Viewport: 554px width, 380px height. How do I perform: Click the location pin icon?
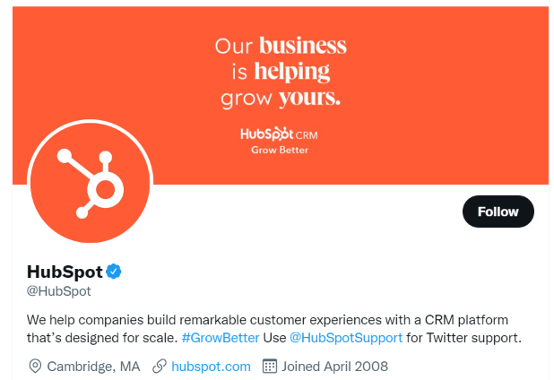(x=35, y=366)
